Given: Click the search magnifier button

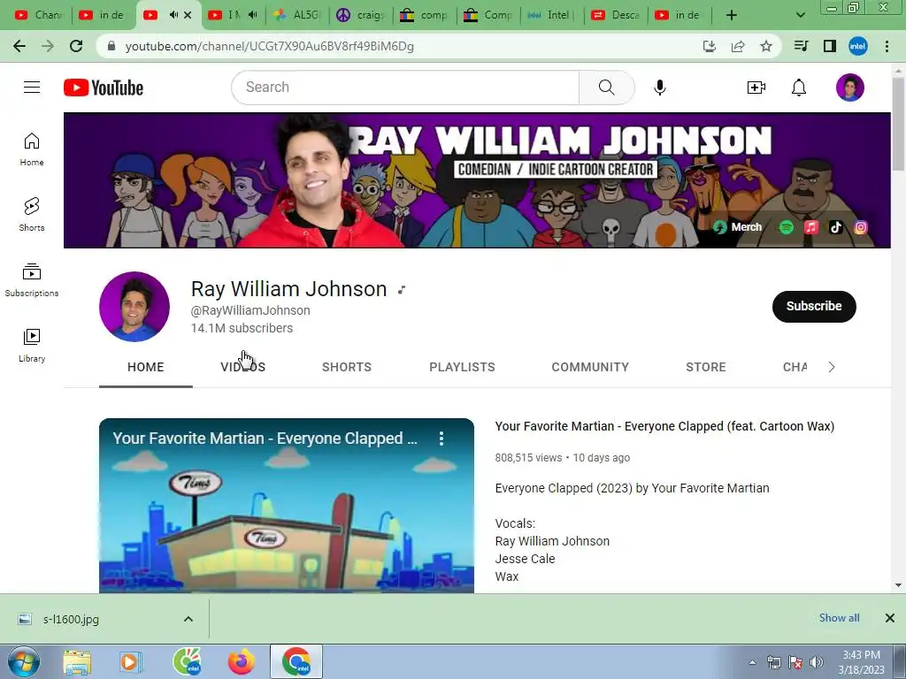Looking at the screenshot, I should coord(607,88).
